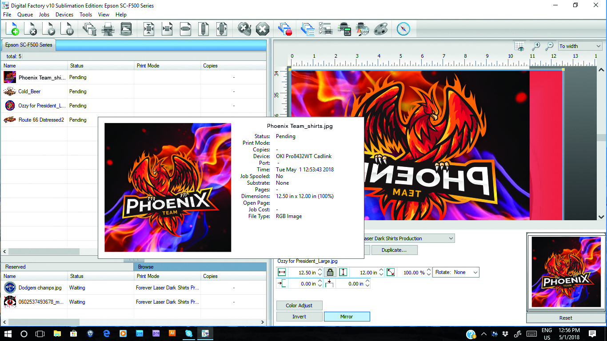
Task: Click the calculator printer cost icon
Action: tap(344, 29)
